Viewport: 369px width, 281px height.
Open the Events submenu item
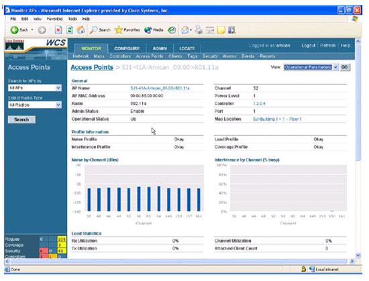pyautogui.click(x=248, y=56)
